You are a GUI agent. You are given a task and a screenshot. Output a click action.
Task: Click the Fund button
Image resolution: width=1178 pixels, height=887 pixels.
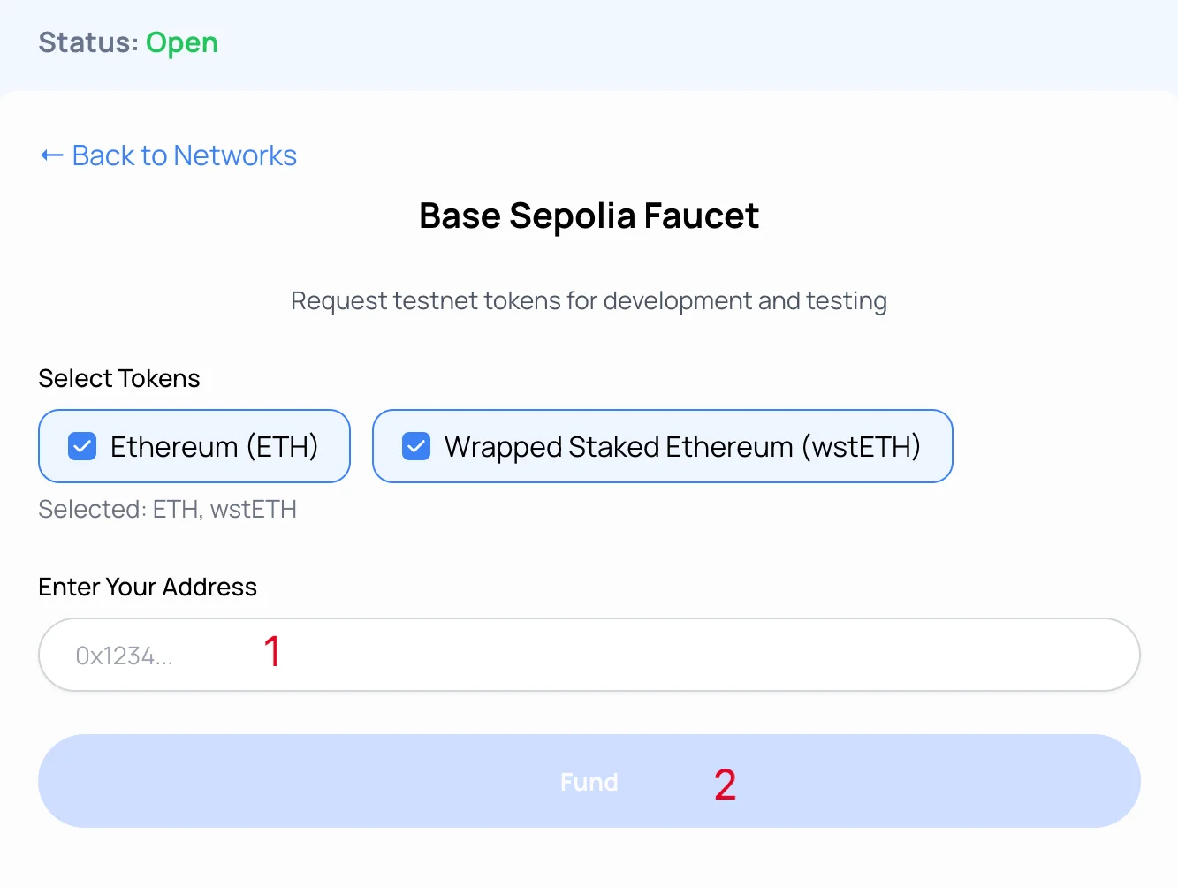point(589,781)
